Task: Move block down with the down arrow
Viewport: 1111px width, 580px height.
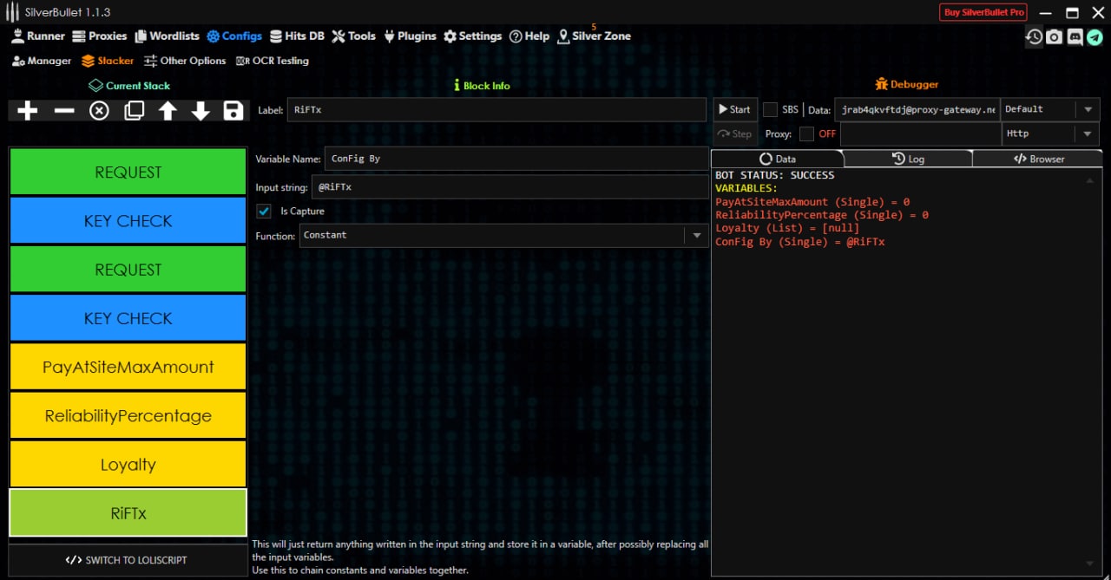Action: [x=201, y=111]
